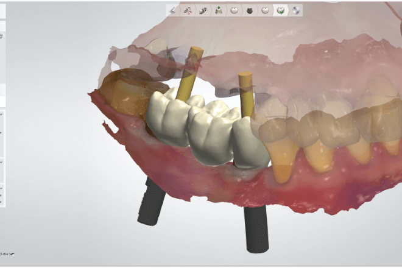Select the dark gray frame design step
The height and width of the screenshot is (268, 402).
click(x=250, y=10)
